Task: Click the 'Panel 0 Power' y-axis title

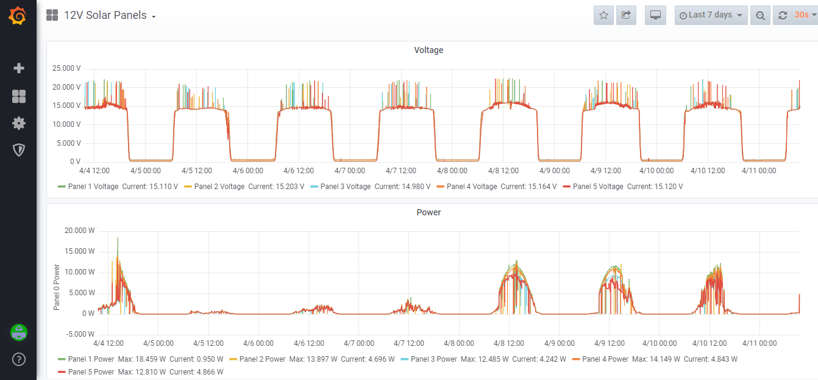Action: click(57, 287)
